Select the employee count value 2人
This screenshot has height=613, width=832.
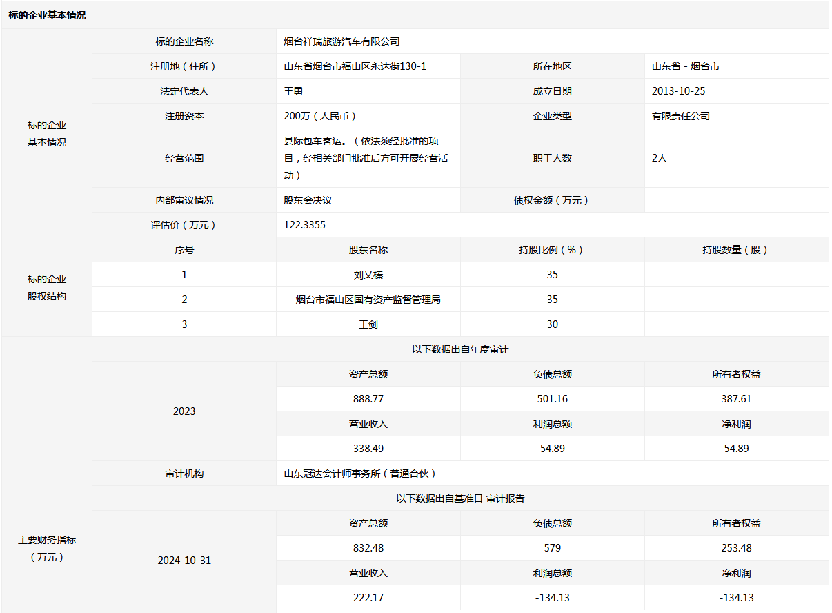[659, 158]
